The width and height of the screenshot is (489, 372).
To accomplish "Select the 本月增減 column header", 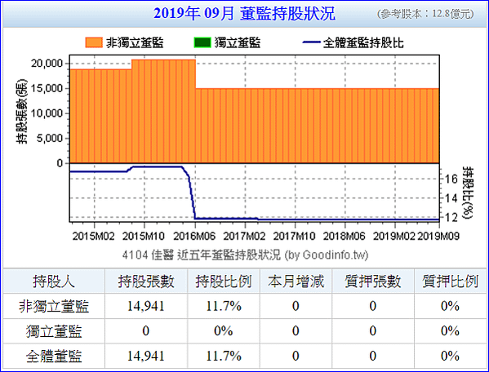I will 296,281.
